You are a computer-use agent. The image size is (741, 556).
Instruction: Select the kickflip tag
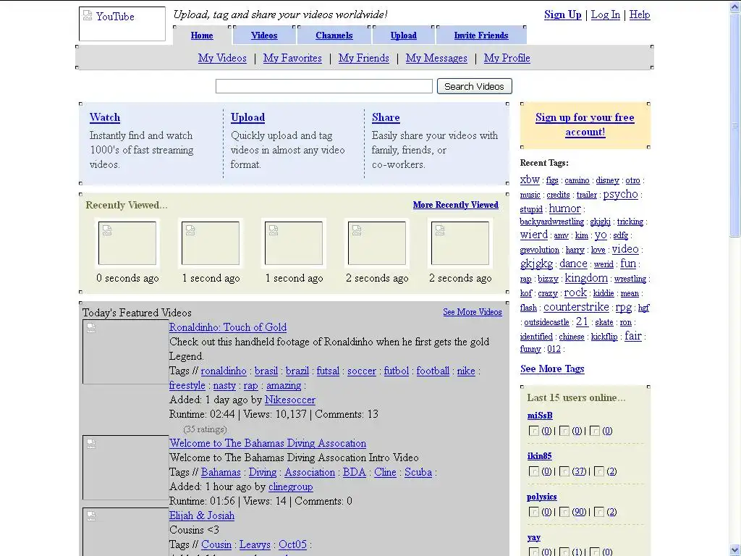click(604, 337)
